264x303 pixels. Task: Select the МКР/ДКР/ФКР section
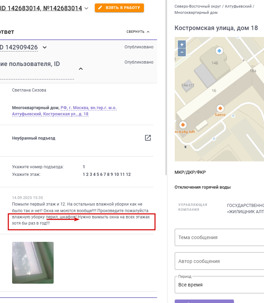[x=190, y=172]
